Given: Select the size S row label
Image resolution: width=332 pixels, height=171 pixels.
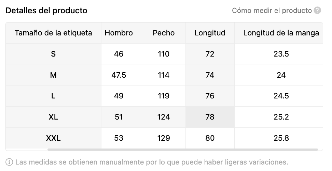Looking at the screenshot, I should [53, 54].
